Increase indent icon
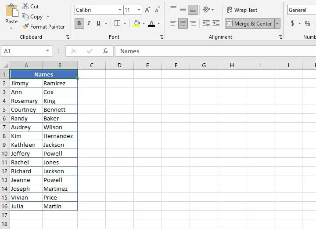The height and width of the screenshot is (229, 316). click(x=216, y=23)
